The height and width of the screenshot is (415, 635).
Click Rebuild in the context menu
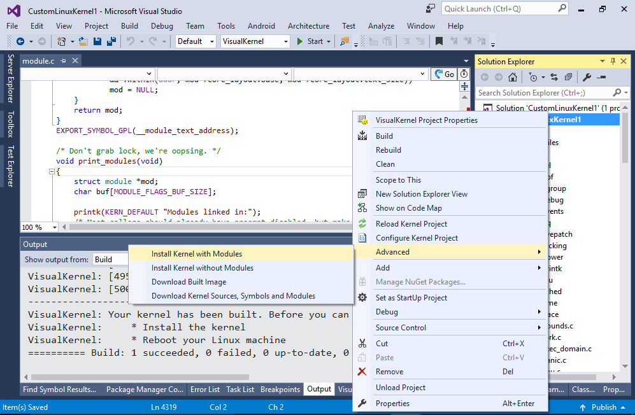(450, 150)
